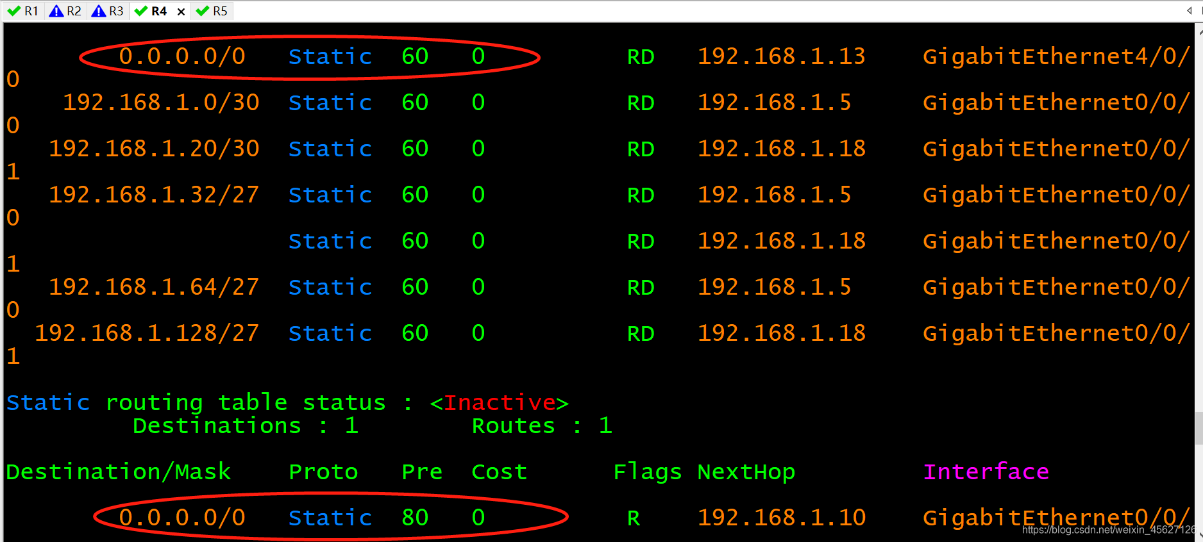Viewport: 1203px width, 542px height.
Task: Click the Flags column header
Action: pyautogui.click(x=648, y=472)
